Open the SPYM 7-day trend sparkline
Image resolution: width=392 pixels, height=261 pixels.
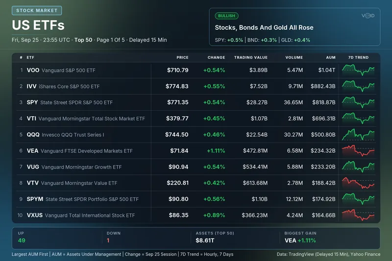point(358,199)
